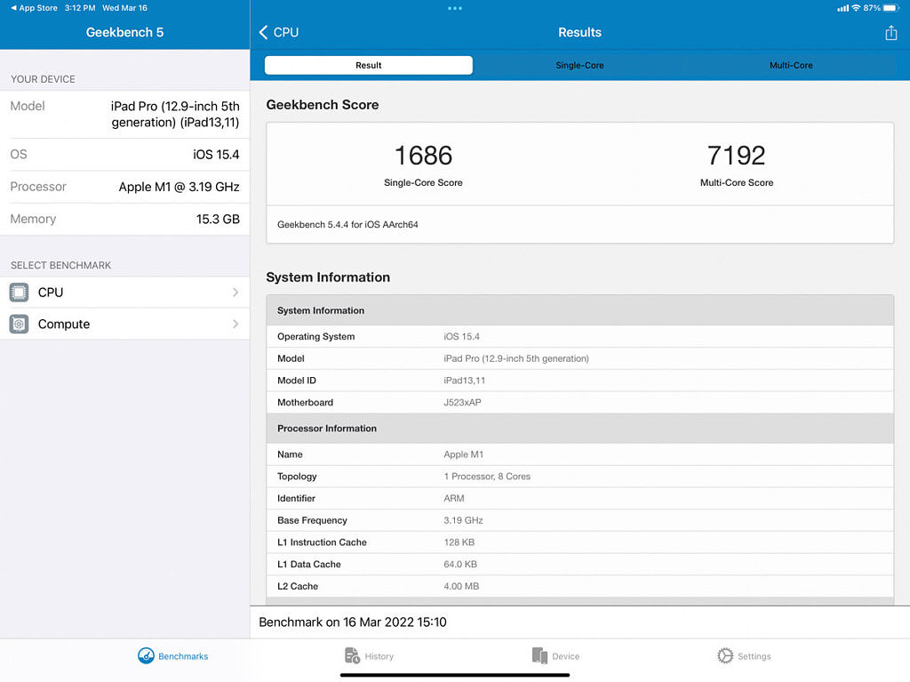This screenshot has width=910, height=682.
Task: Tap the sidebar Memory '15.3 GB' value
Action: 218,219
